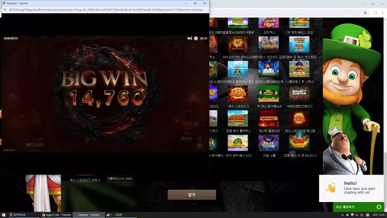Screen dimensions: 387x218
Task: Open the Bounty Hunter game
Action: pos(299,94)
